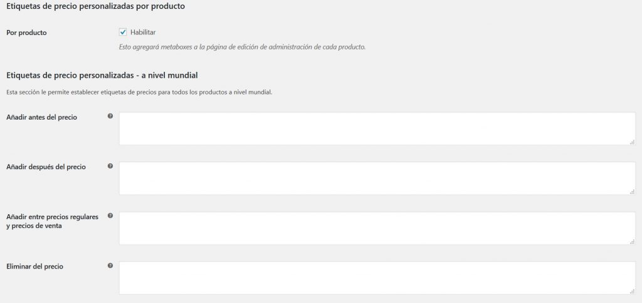
Task: Click resize handle of the precios de venta box
Action: tap(632, 242)
